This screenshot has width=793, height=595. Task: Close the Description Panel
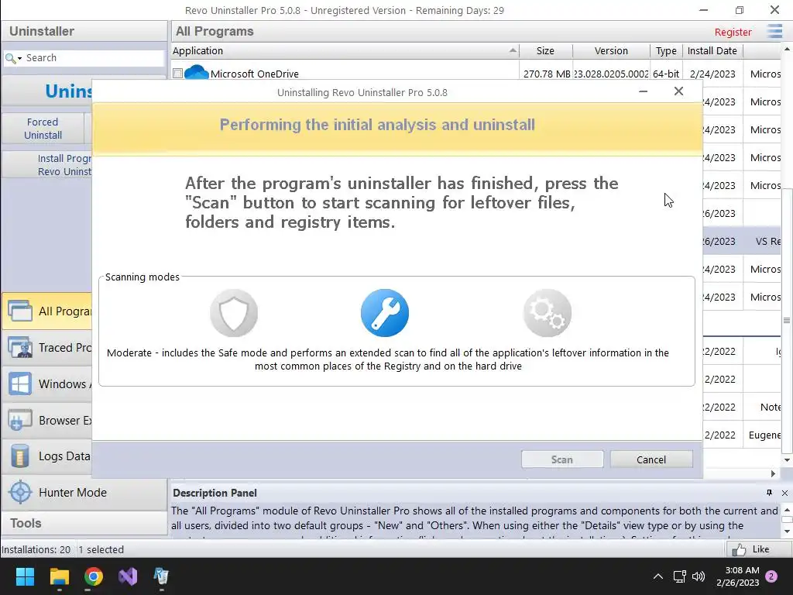tap(784, 493)
